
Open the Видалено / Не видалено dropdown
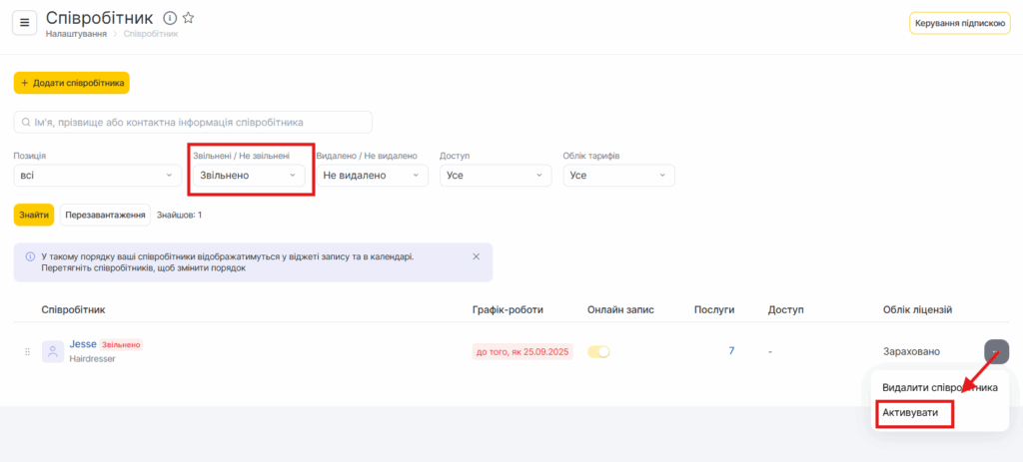coord(372,176)
